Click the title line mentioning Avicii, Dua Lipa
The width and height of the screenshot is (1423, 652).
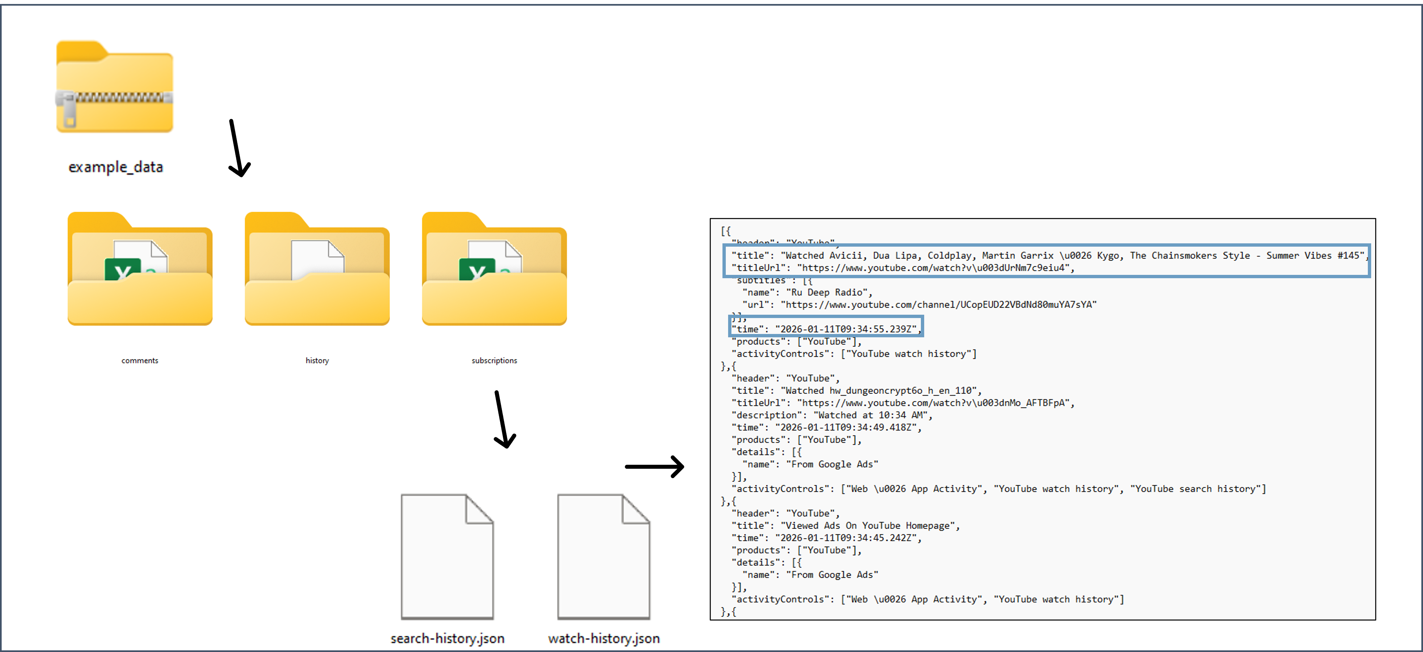click(1049, 255)
